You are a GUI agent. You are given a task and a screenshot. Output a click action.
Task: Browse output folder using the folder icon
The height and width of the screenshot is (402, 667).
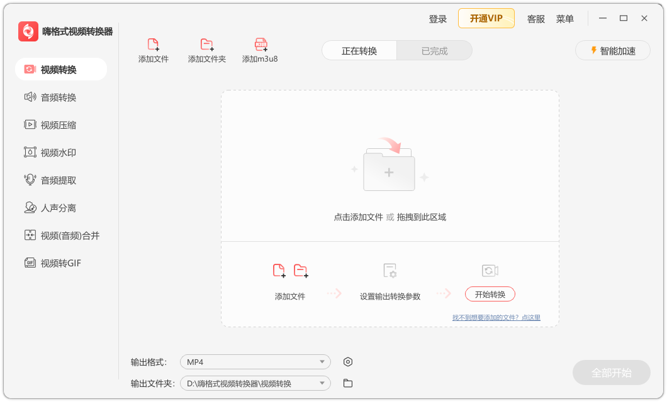click(347, 383)
